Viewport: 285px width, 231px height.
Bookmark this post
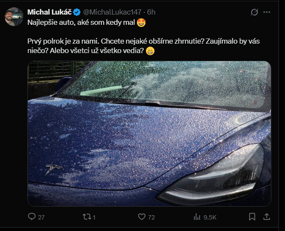click(x=252, y=217)
